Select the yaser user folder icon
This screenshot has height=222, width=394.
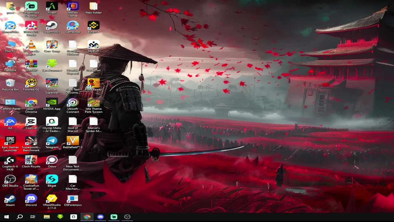pos(10,8)
